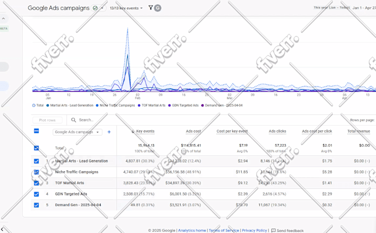
Task: Click the $5.28 cost per click cell
Action: 327,172
